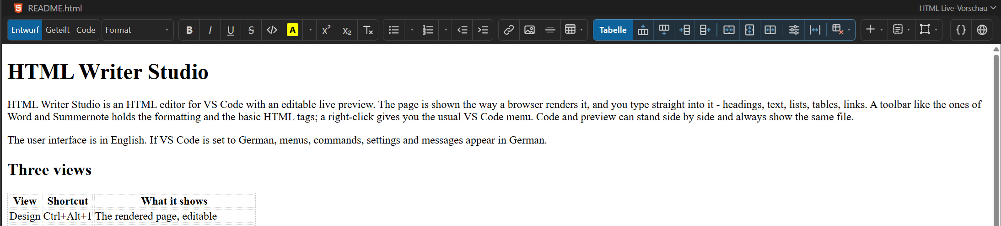This screenshot has width=1001, height=226.
Task: Toggle superscript formatting
Action: (x=327, y=30)
